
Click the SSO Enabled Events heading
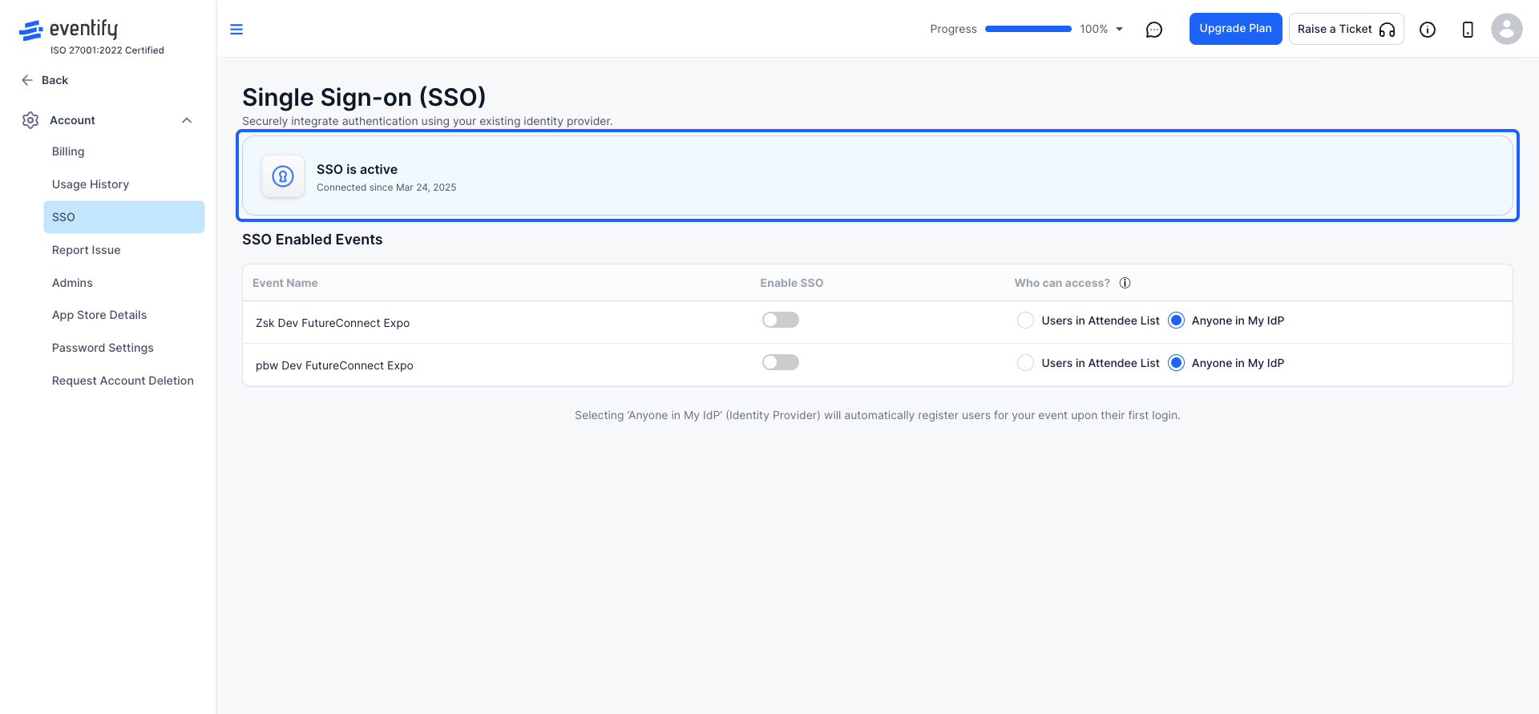coord(313,240)
